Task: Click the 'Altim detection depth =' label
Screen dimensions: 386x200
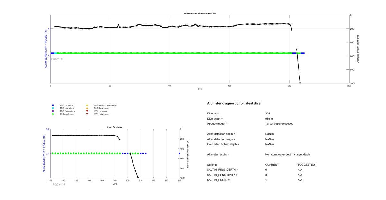Action: point(221,134)
